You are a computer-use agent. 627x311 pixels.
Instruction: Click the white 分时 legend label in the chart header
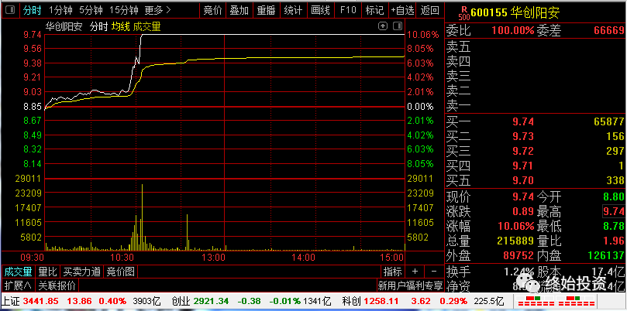point(98,27)
